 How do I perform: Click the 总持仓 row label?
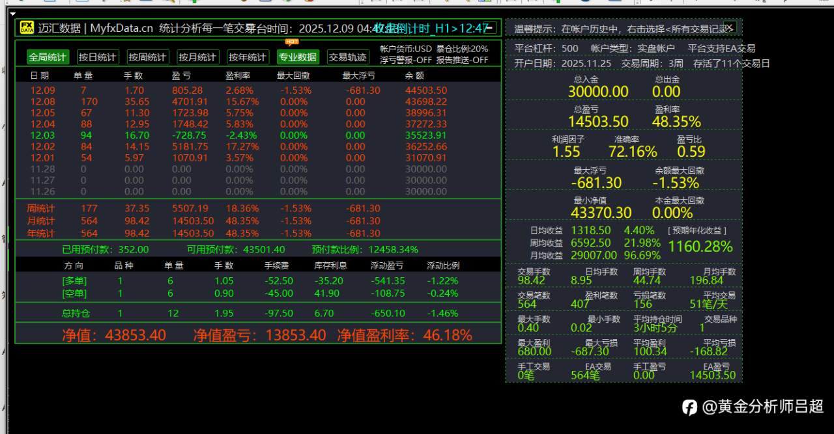pos(76,313)
